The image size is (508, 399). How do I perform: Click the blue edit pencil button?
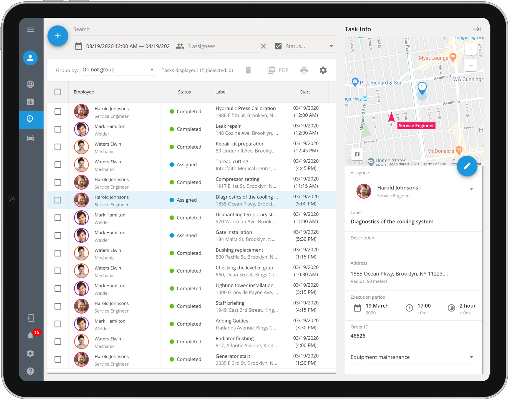click(x=467, y=166)
